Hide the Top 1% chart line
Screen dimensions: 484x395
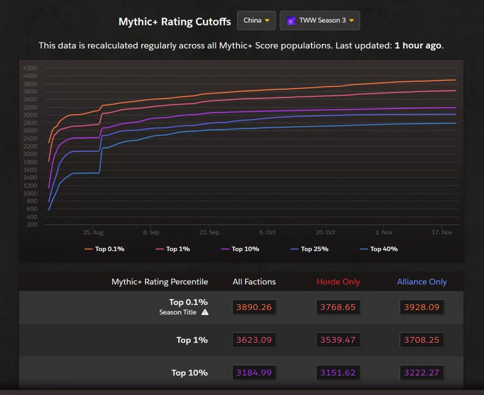173,249
